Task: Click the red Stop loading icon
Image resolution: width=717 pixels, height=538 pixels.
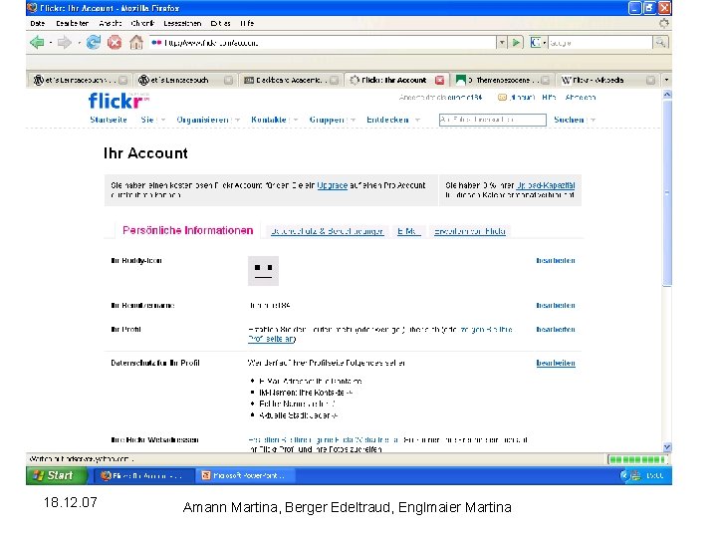Action: (115, 43)
